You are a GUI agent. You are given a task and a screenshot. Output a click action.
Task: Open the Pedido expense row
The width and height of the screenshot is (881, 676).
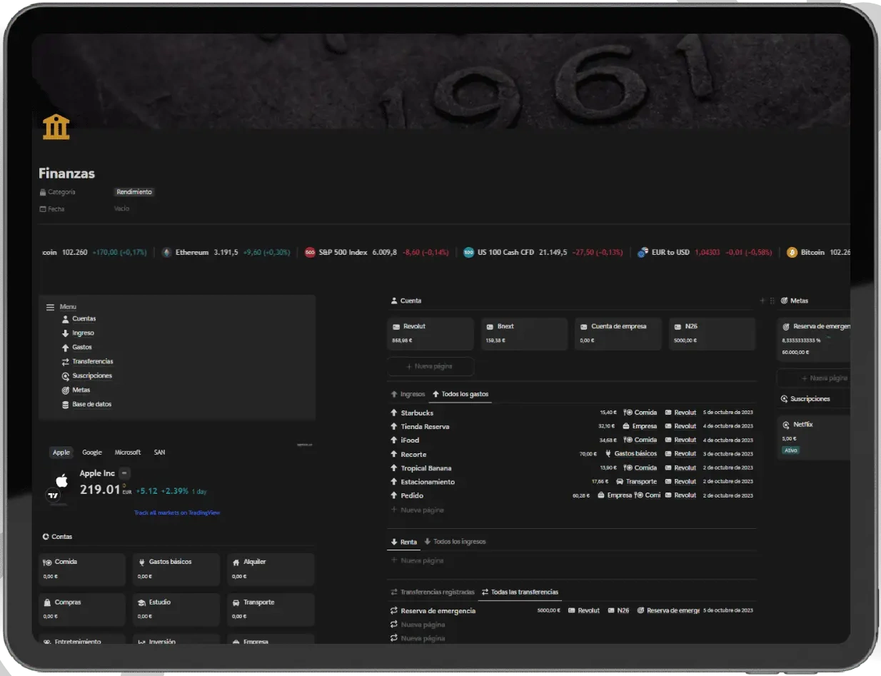coord(572,495)
